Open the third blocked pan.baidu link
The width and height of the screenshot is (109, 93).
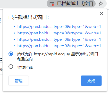click(59, 39)
